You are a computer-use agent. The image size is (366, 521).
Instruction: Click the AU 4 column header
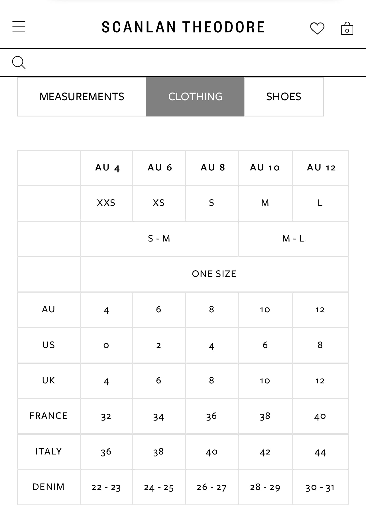(x=107, y=168)
